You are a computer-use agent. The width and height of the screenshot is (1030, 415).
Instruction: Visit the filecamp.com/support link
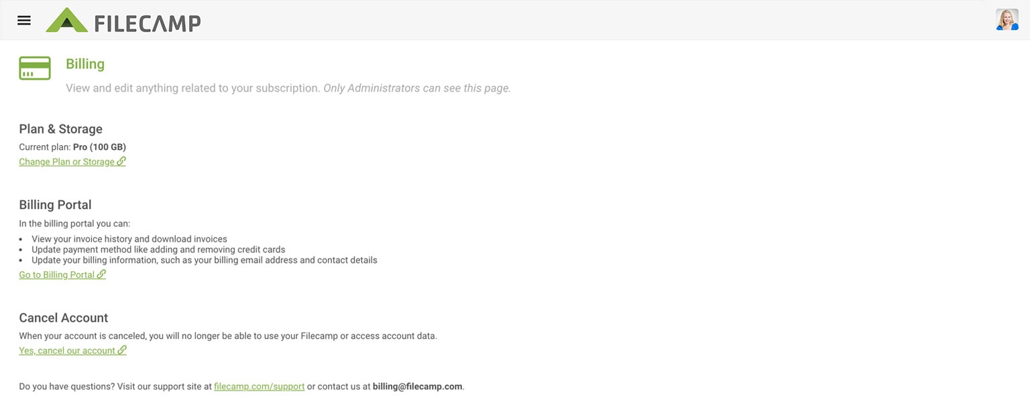259,386
